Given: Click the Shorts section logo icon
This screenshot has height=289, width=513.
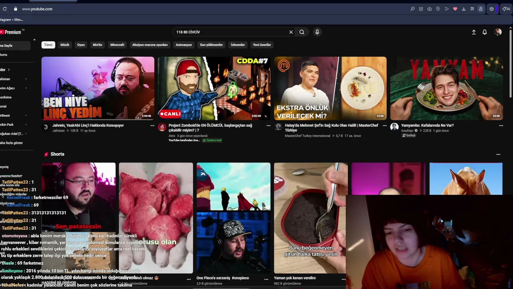Looking at the screenshot, I should (46, 154).
